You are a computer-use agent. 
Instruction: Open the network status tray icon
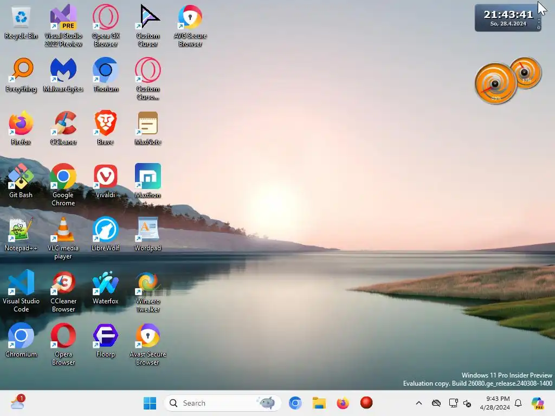click(x=454, y=403)
